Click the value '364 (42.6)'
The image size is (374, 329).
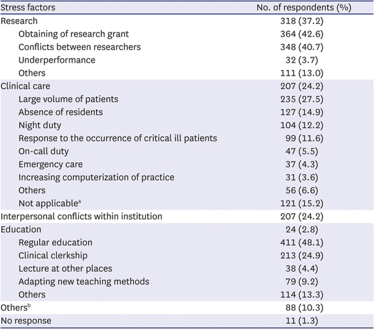point(302,34)
